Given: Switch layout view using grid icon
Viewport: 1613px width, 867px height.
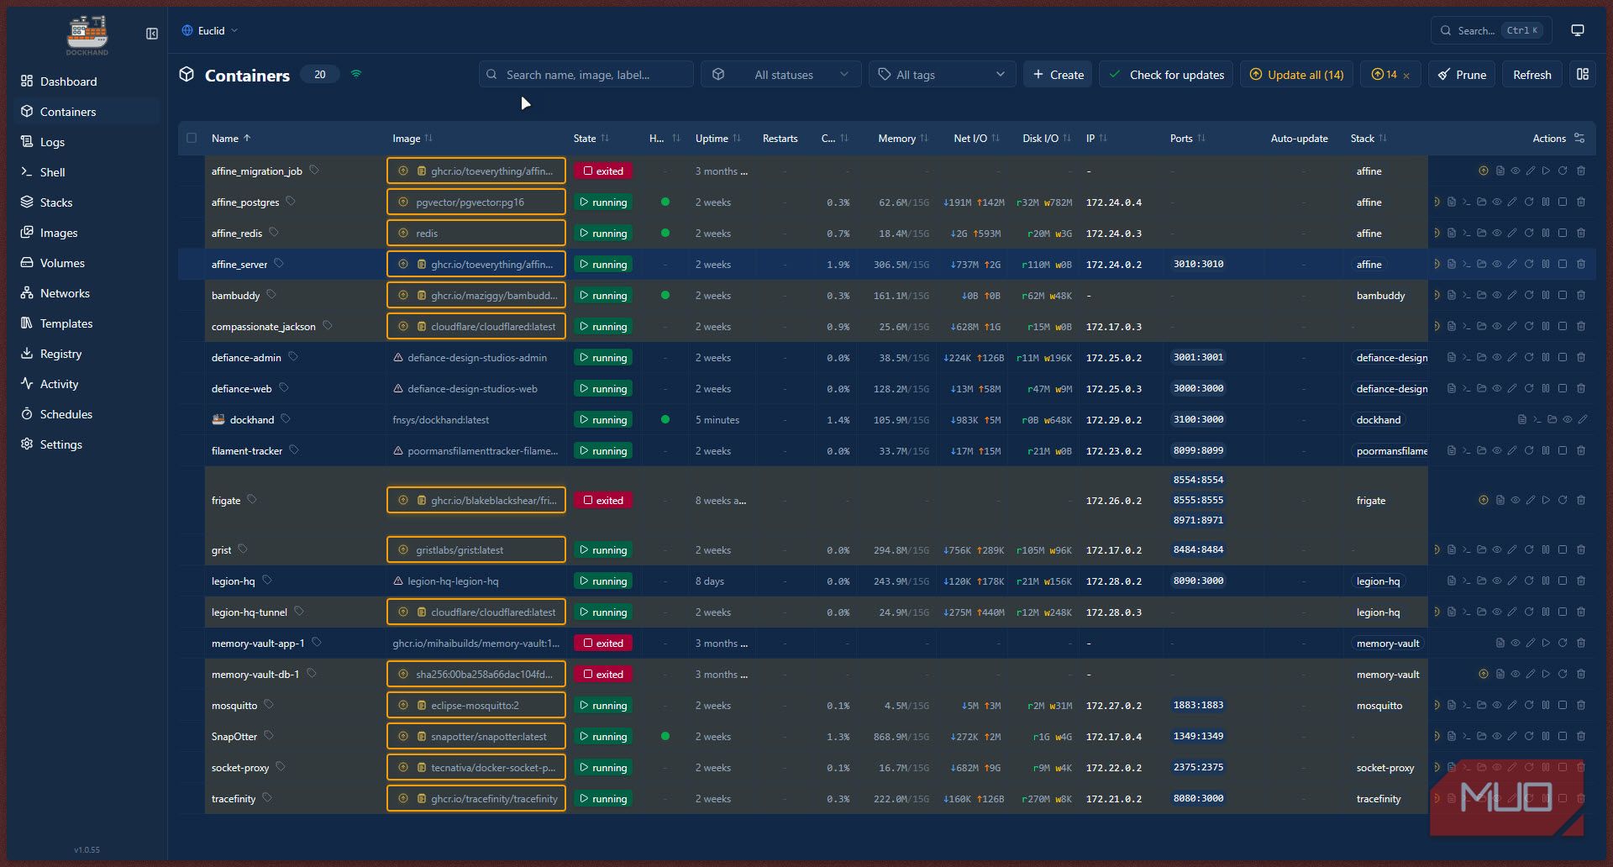Looking at the screenshot, I should point(1583,74).
